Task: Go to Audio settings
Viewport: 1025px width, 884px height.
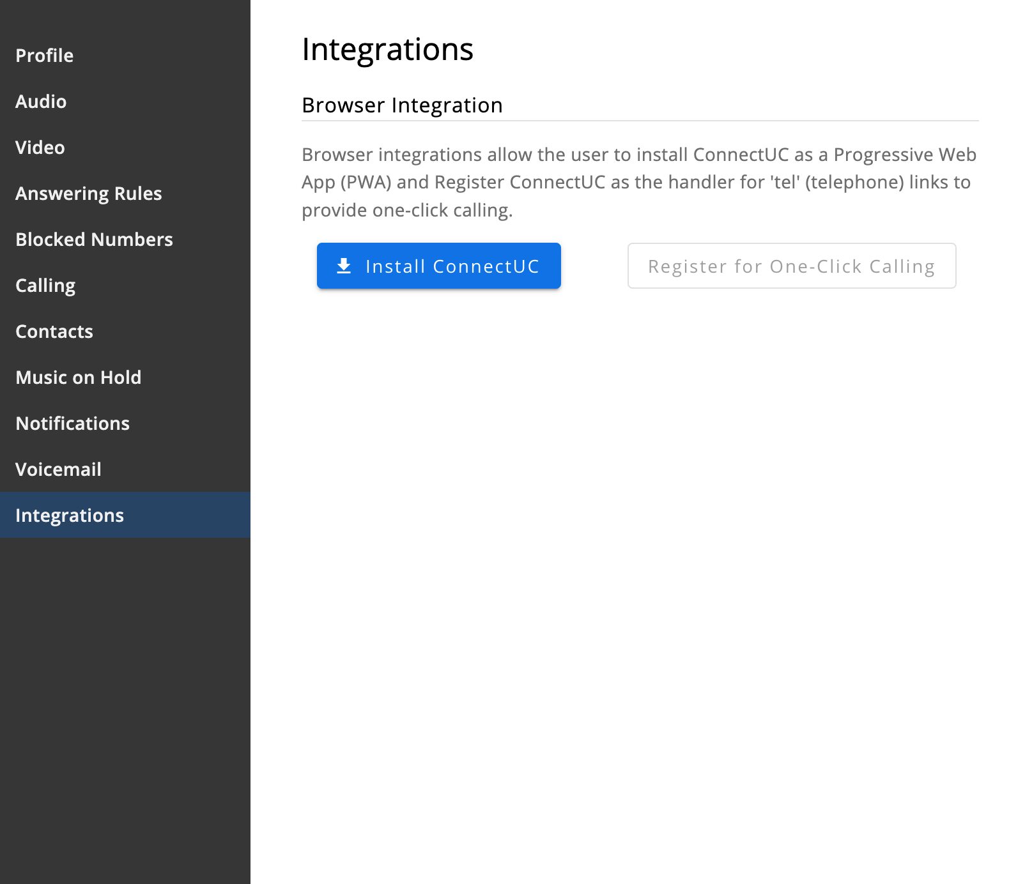Action: point(41,102)
